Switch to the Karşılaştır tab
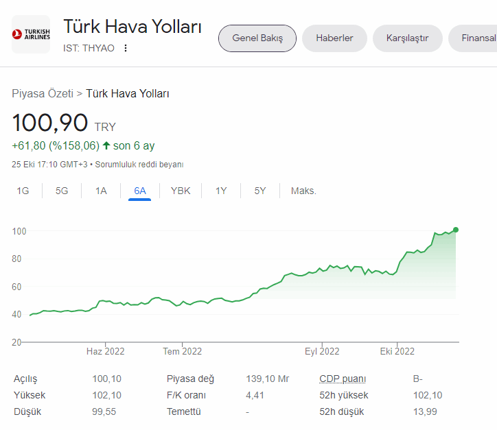This screenshot has width=497, height=430. coord(407,38)
